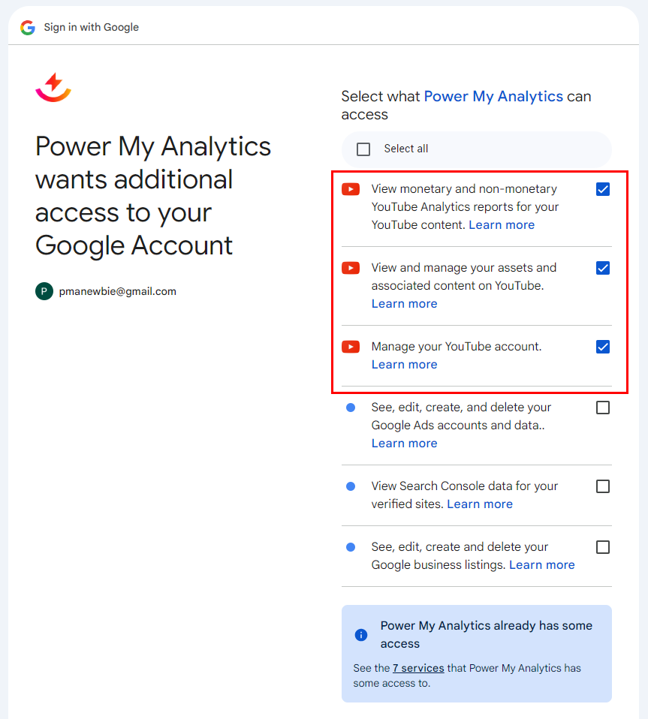The width and height of the screenshot is (648, 719).
Task: Click the pmanewbie@gmail.com account email
Action: [118, 291]
